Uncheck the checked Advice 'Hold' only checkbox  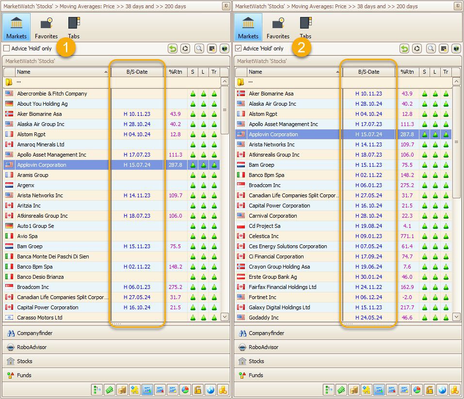[238, 48]
